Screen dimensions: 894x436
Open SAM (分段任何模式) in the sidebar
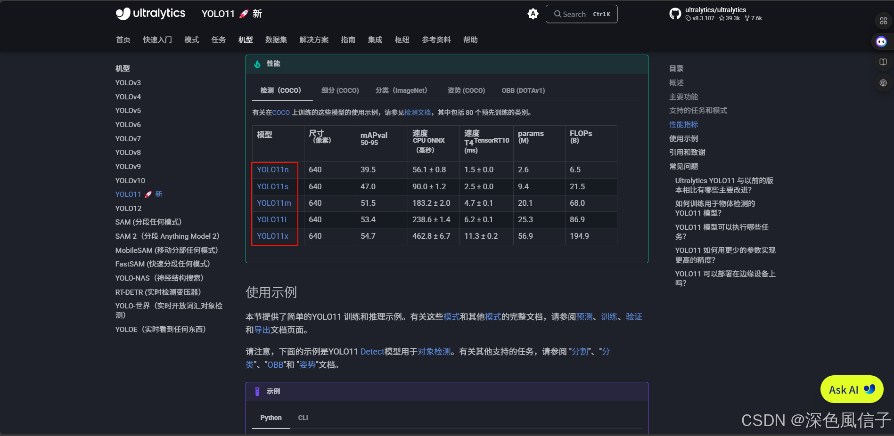coord(148,222)
